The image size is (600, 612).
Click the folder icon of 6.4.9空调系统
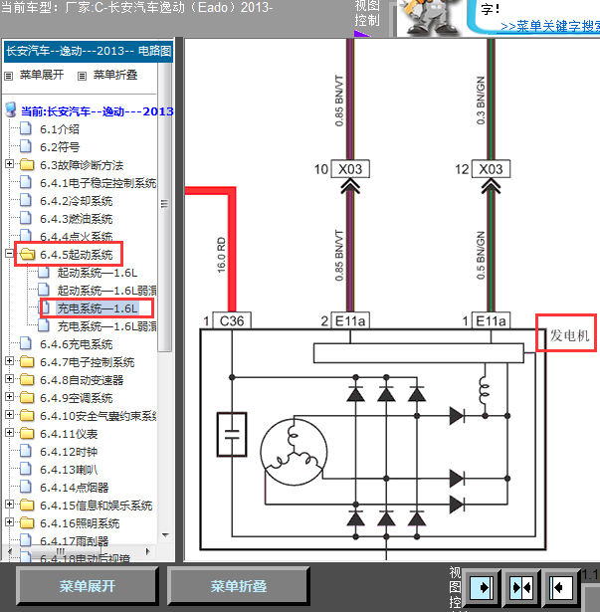tap(27, 398)
